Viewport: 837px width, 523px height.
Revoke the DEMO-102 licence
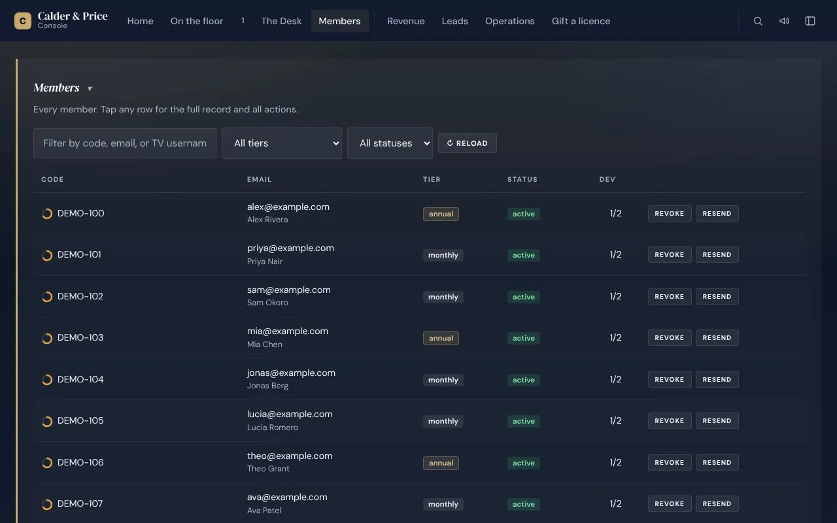670,296
